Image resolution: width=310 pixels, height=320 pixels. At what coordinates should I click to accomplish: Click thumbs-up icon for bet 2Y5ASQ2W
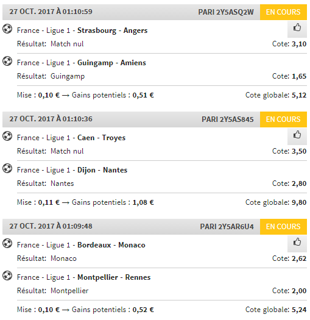point(297,27)
